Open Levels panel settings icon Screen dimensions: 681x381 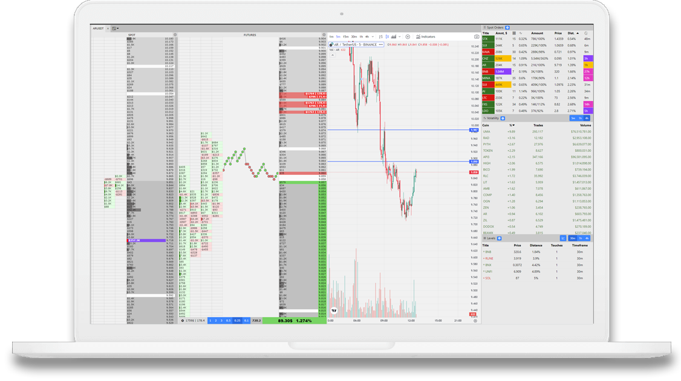pos(500,238)
